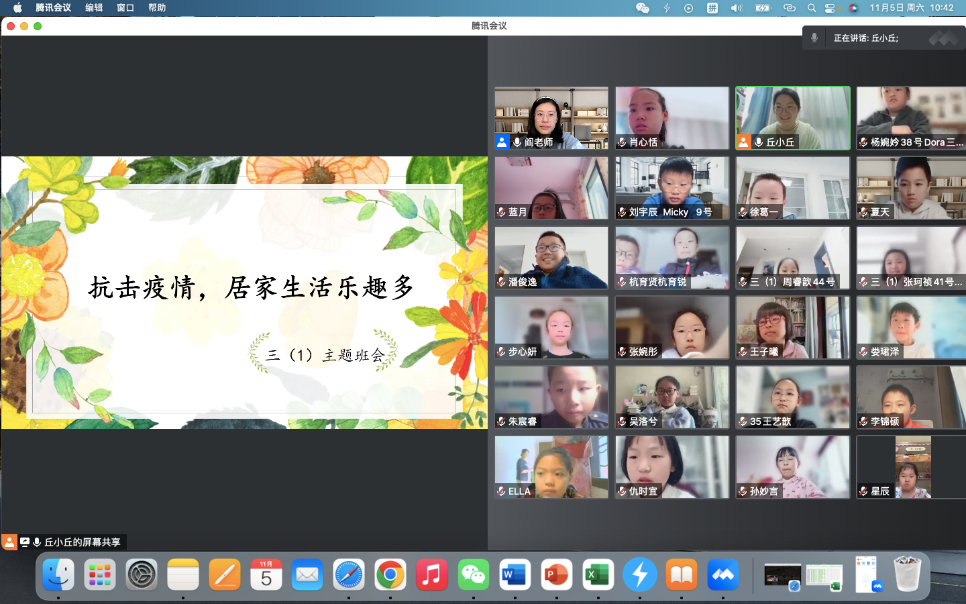Click the WeChat icon in menu bar
Screen dimensions: 966x604
pyautogui.click(x=643, y=8)
